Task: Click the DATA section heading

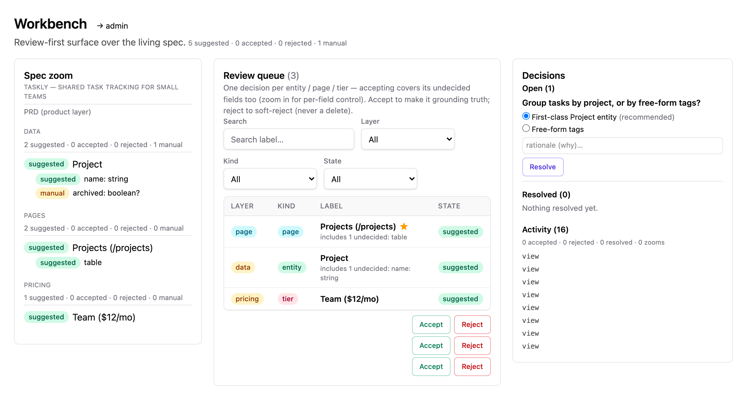Action: click(32, 132)
